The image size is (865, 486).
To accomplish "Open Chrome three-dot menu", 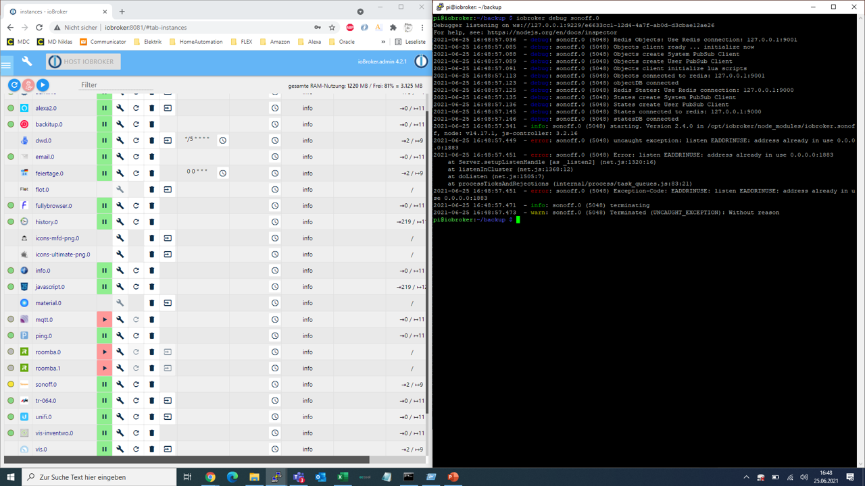I will pos(422,28).
